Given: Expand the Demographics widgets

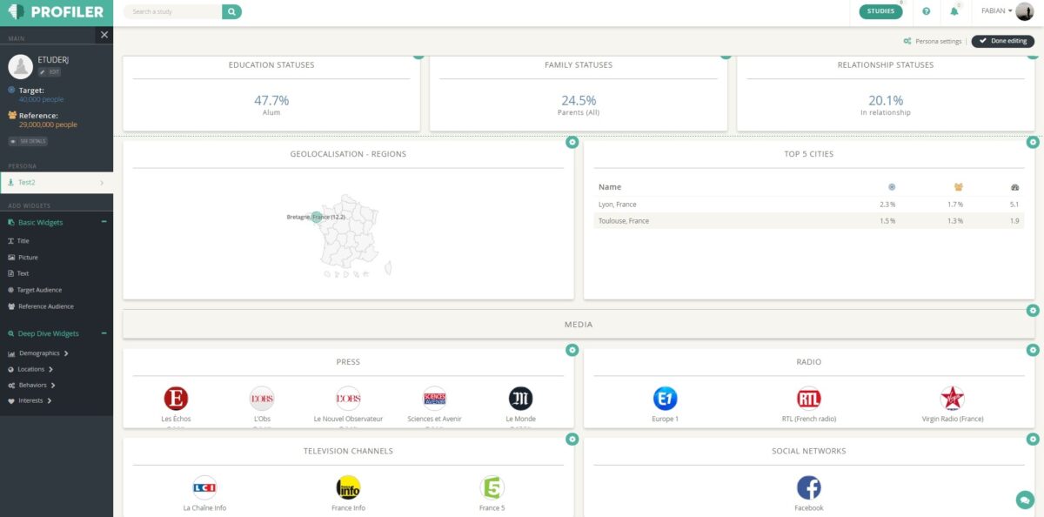Looking at the screenshot, I should pos(38,353).
